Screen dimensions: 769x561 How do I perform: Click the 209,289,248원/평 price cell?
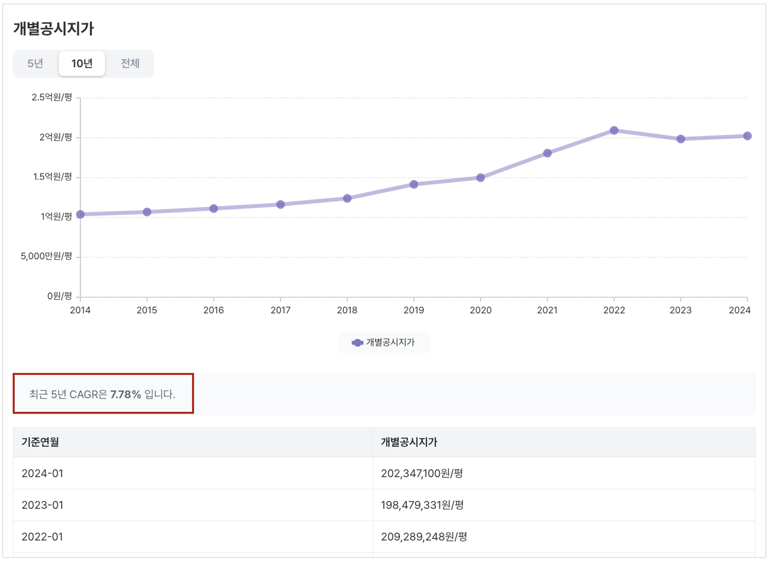point(423,537)
